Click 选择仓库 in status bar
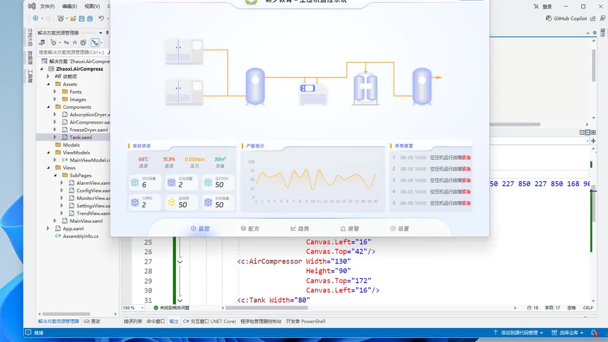 568,332
